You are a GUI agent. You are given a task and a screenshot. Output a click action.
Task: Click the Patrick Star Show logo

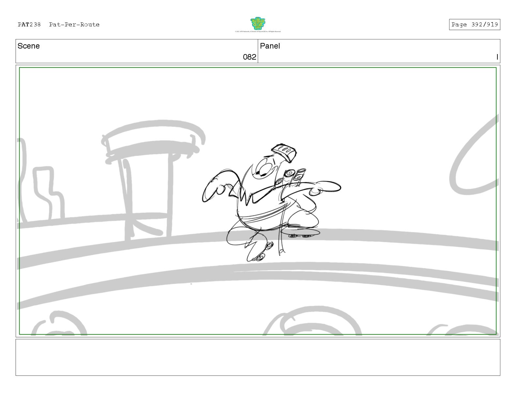[258, 24]
